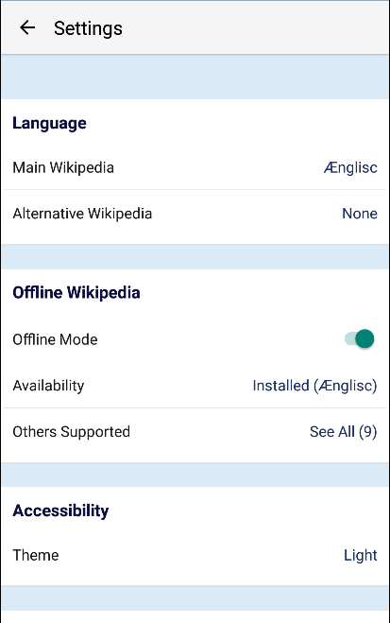Change Ænglisc main language value

pos(350,167)
